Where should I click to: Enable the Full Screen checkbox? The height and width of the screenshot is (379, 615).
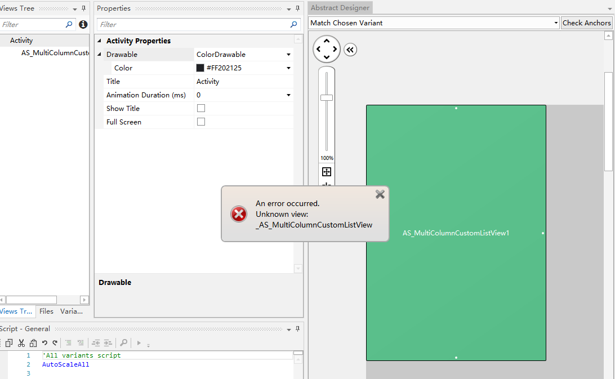click(201, 122)
